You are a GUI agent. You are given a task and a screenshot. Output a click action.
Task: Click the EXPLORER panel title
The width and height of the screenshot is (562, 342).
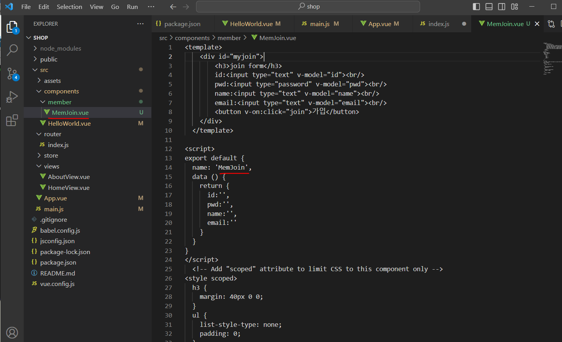(46, 24)
